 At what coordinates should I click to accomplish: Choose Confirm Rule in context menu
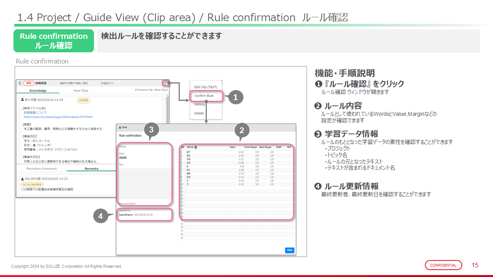[204, 96]
